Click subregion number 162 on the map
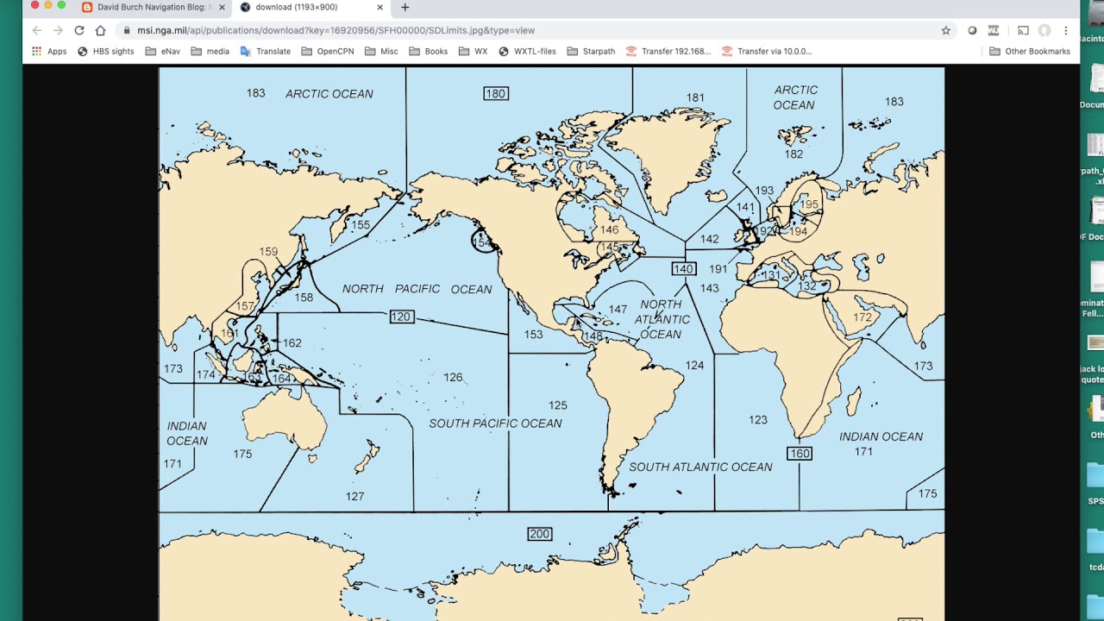This screenshot has height=621, width=1104. click(x=292, y=342)
